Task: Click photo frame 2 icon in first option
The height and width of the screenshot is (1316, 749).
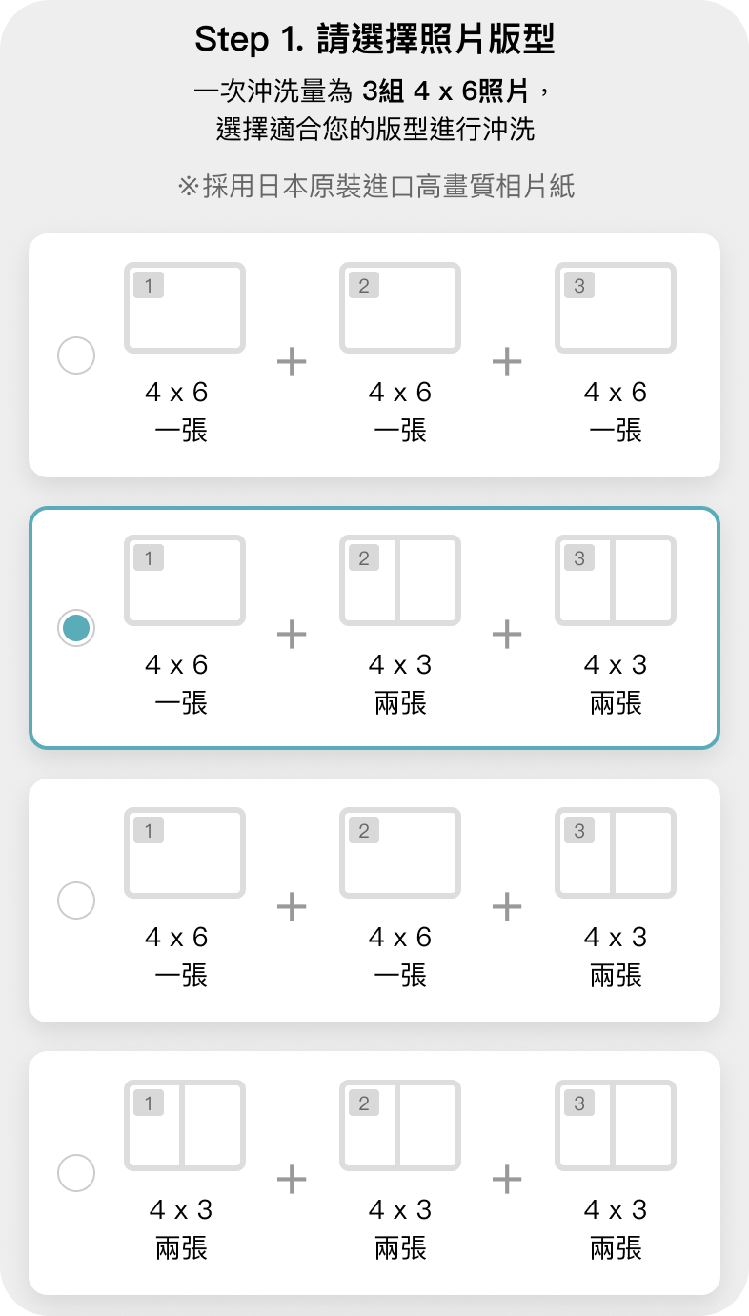Action: [x=400, y=308]
